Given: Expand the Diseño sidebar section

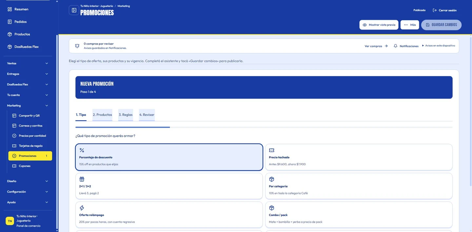Looking at the screenshot, I should [28, 181].
